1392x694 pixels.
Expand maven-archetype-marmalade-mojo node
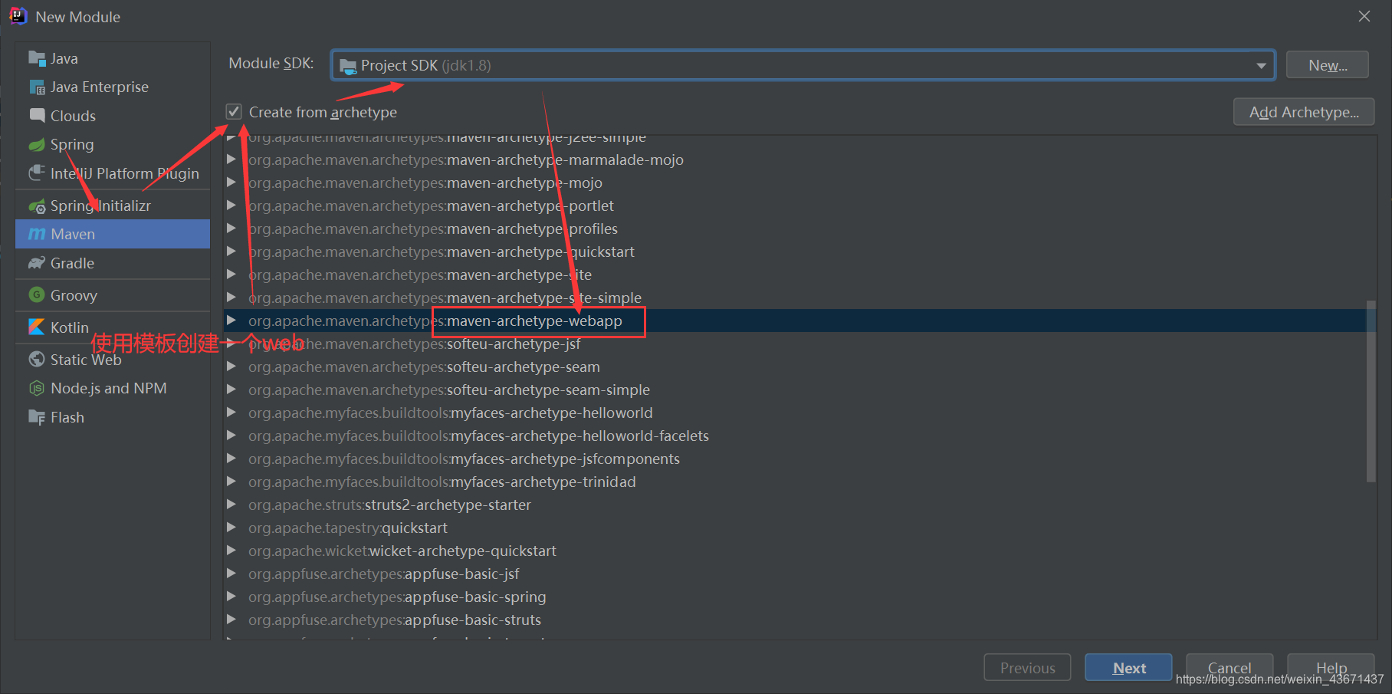pos(231,160)
